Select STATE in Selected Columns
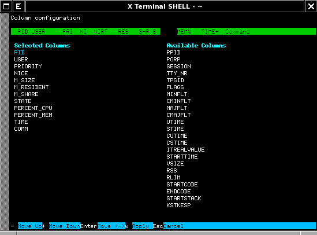317x235 pixels. click(x=23, y=101)
